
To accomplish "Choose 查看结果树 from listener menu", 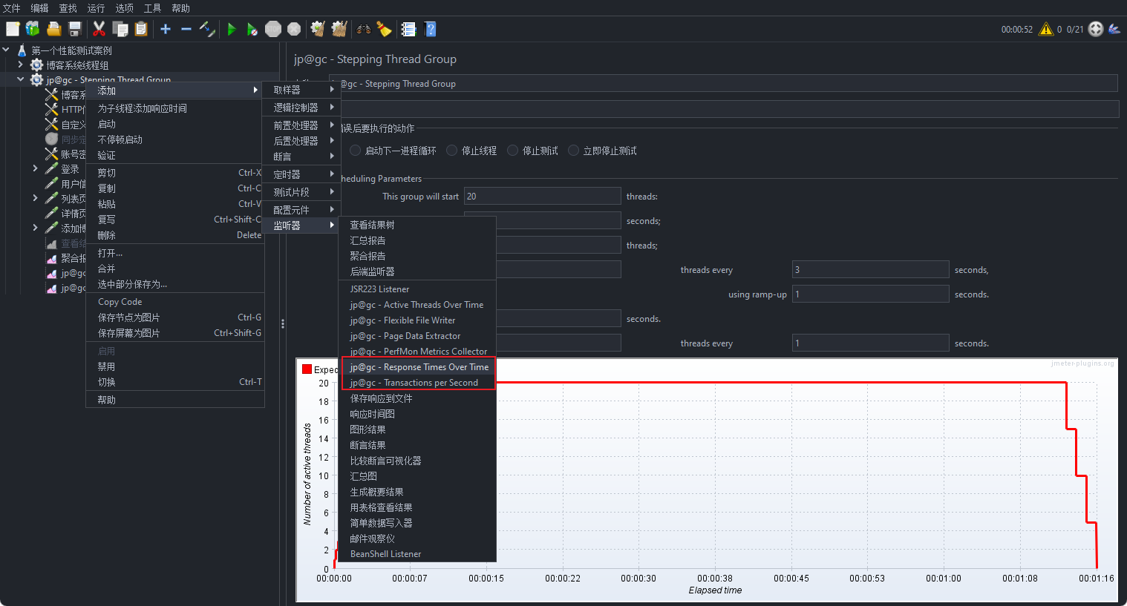I will [x=417, y=225].
